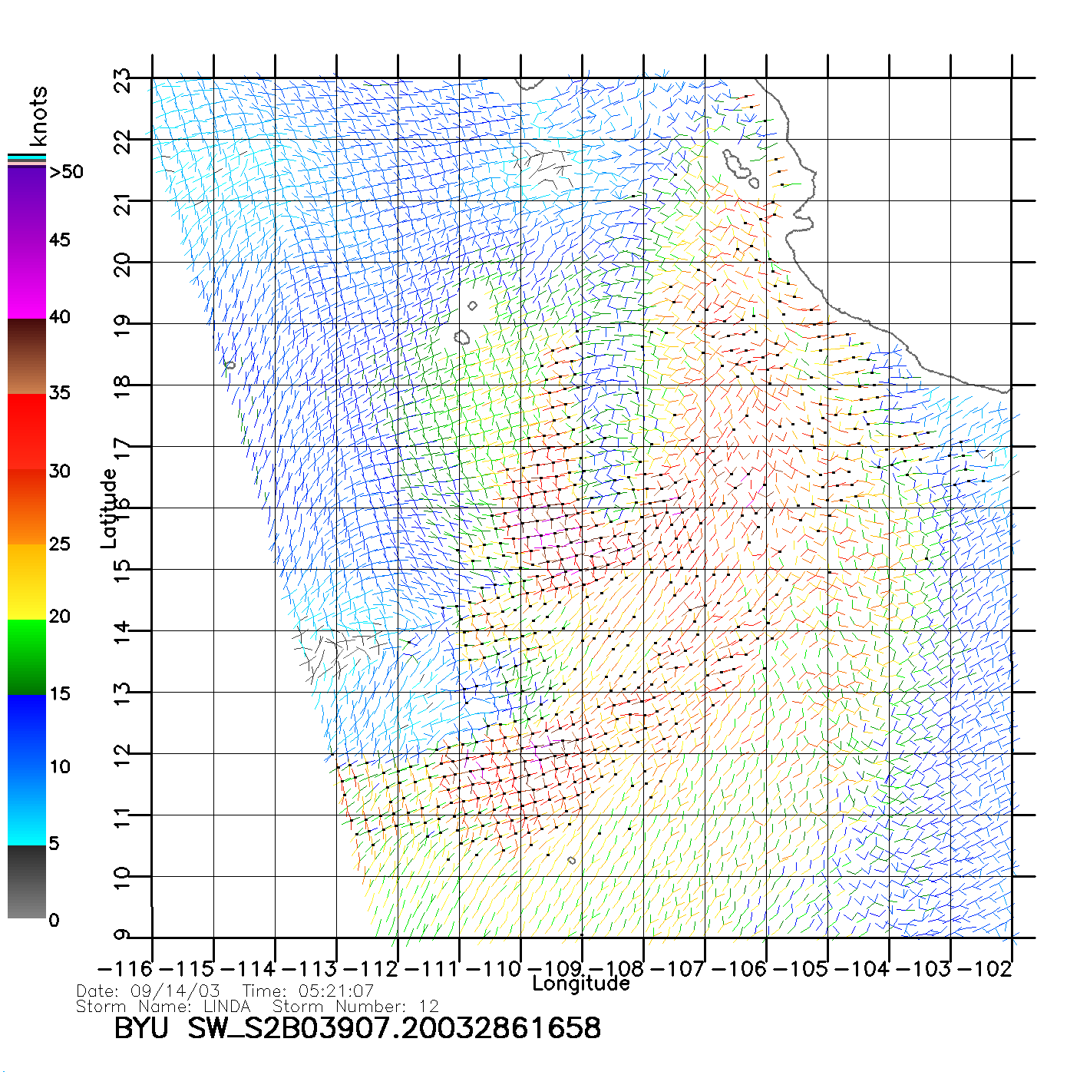
Task: Click the "Date: 09/14/03" text
Action: [147, 991]
